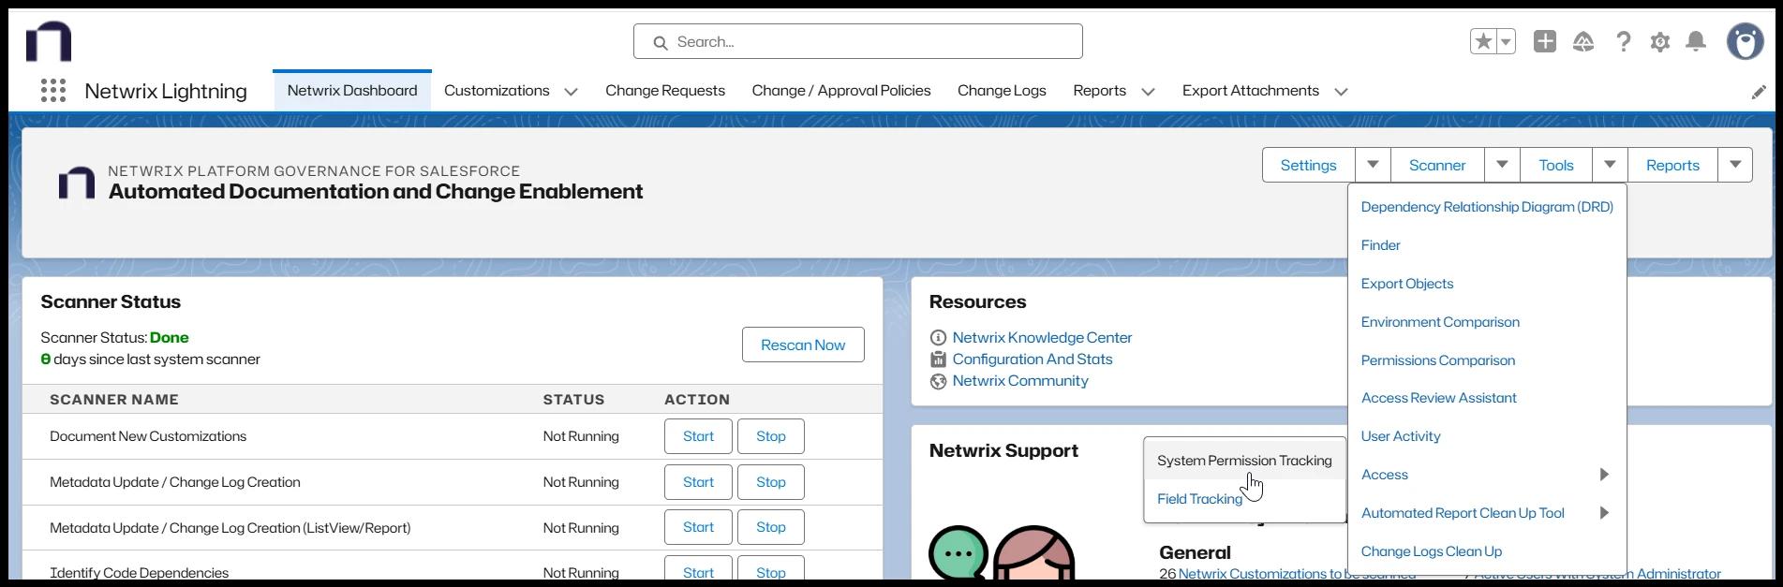Open the Customizations tab
The image size is (1783, 587).
(x=497, y=91)
